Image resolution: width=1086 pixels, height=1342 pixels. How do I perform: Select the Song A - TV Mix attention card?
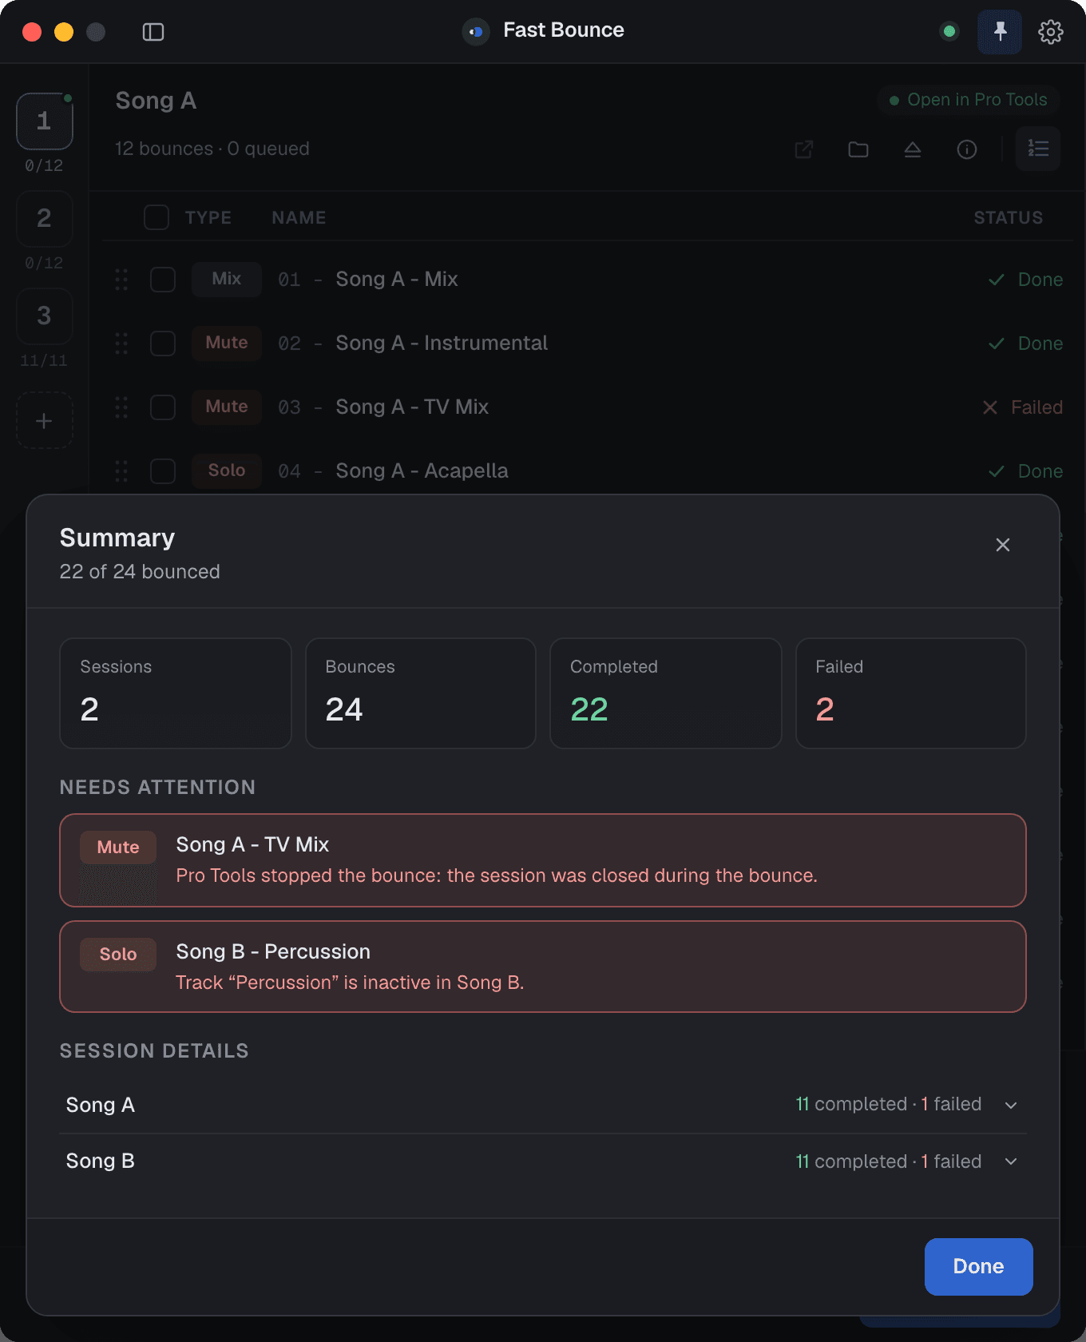(x=543, y=860)
